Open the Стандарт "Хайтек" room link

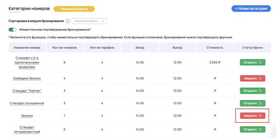(27, 91)
